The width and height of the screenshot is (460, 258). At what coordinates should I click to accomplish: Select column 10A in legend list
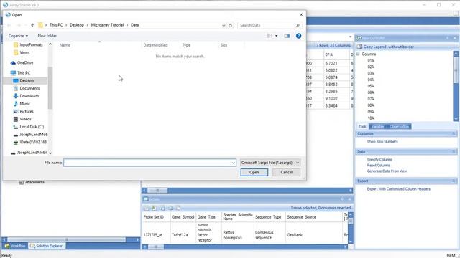coord(371,118)
